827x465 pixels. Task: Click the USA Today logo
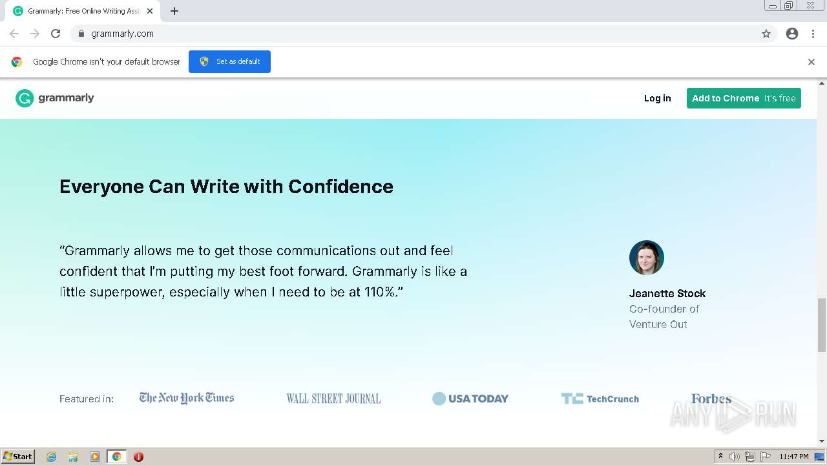click(470, 398)
